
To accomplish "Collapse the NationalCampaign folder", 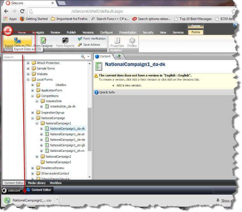I will tap(33, 118).
